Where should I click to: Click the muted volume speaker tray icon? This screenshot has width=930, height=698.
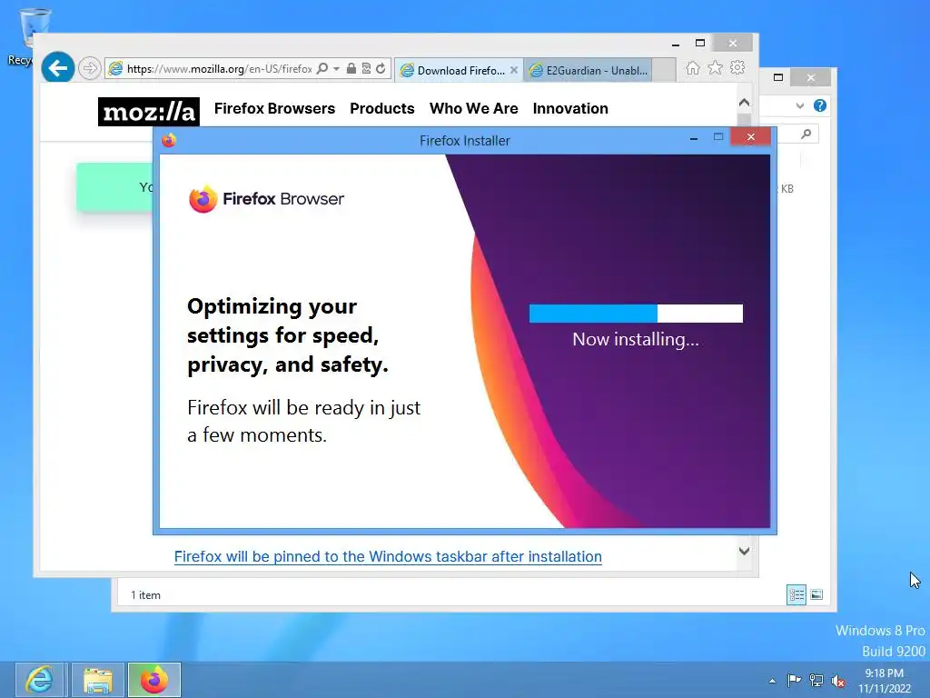[x=838, y=681]
